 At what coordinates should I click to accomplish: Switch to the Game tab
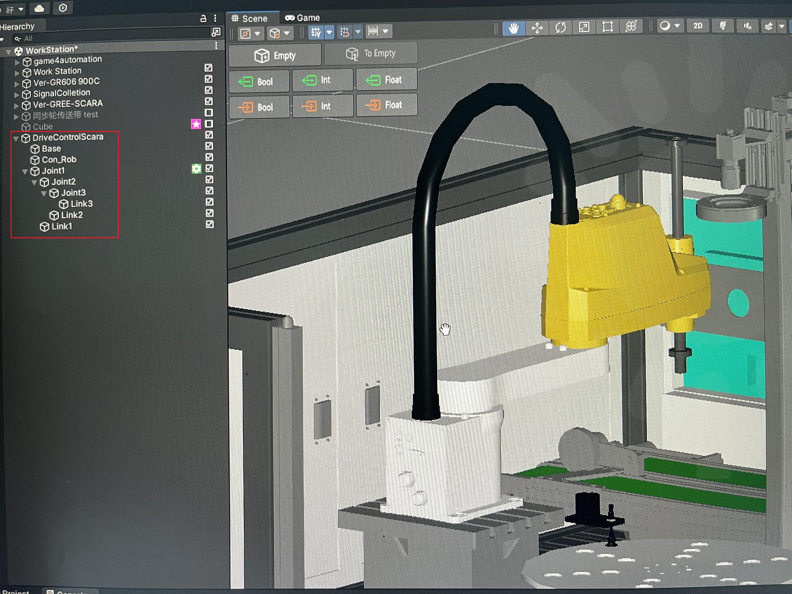pos(303,18)
